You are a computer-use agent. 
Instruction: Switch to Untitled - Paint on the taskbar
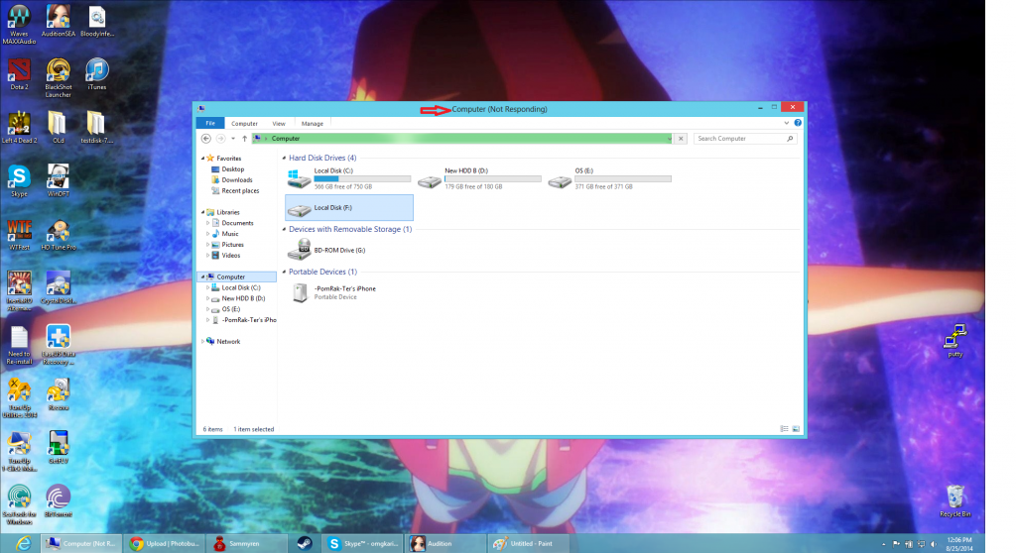click(x=528, y=543)
